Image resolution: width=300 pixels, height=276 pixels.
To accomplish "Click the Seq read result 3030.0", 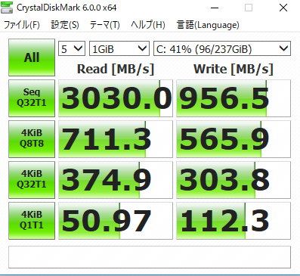I will click(116, 98).
